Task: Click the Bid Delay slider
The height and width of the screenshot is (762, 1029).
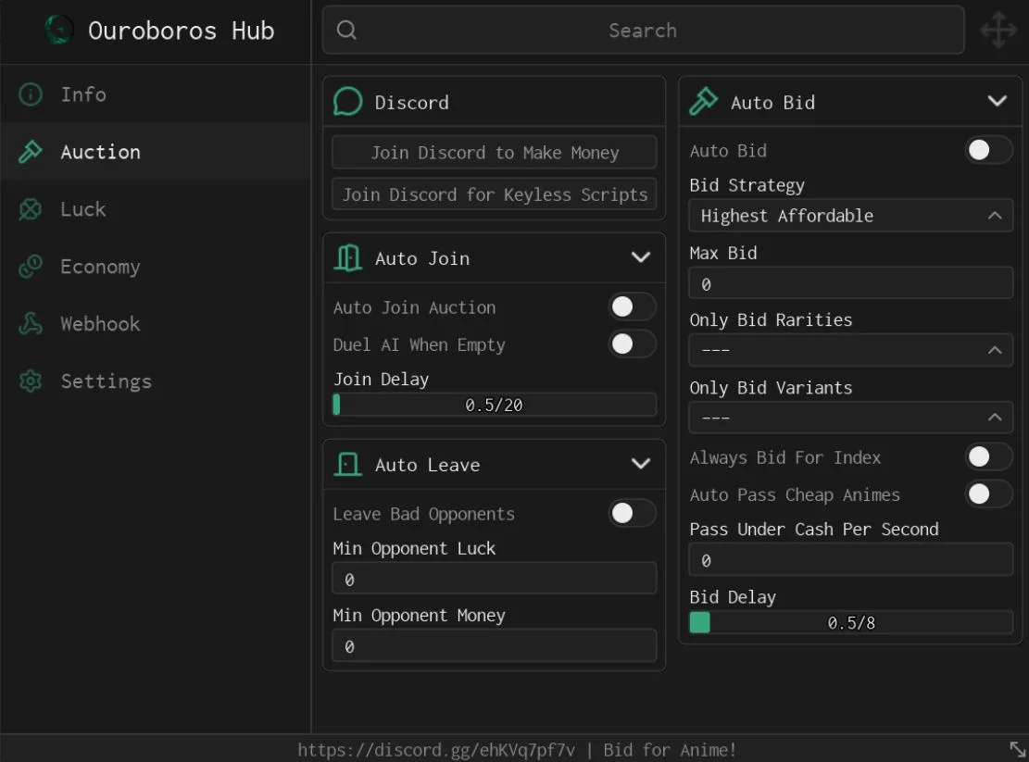Action: pos(850,622)
